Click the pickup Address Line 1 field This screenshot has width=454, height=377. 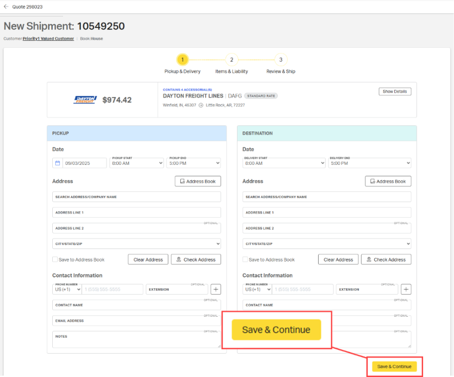(x=136, y=213)
